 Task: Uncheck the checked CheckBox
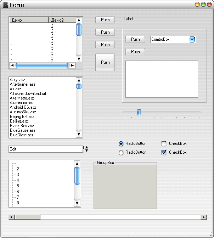[164, 153]
